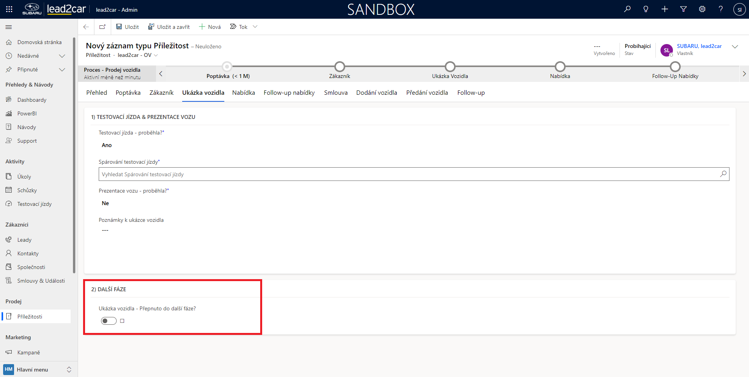749x377 pixels.
Task: Switch to the Smlouva tab
Action: (335, 93)
